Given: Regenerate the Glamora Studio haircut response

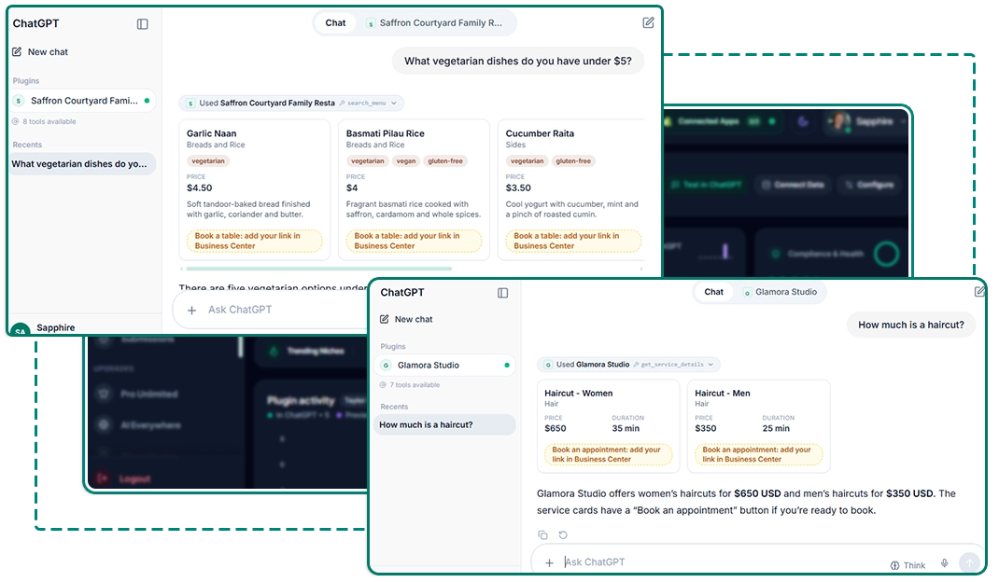Looking at the screenshot, I should pyautogui.click(x=563, y=534).
